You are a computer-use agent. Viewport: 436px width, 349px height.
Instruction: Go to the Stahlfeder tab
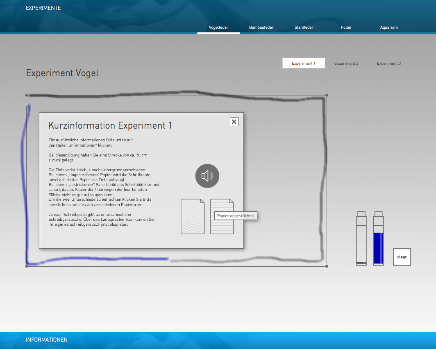click(x=304, y=27)
